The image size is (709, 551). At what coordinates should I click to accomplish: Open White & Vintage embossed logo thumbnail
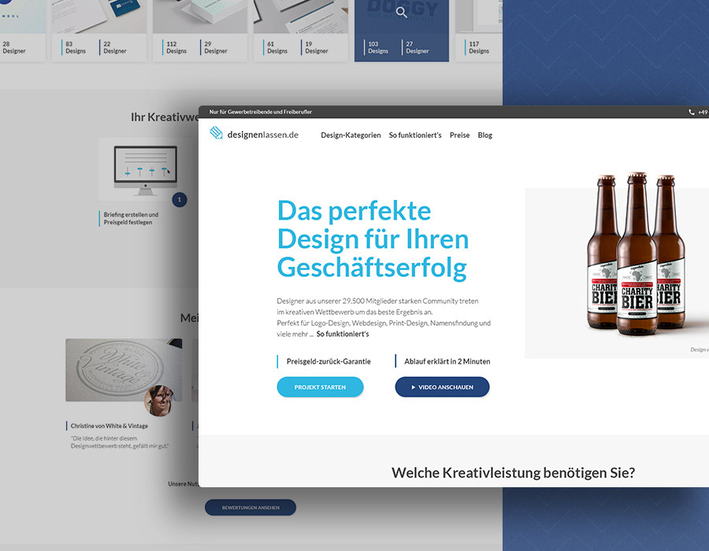[x=124, y=370]
